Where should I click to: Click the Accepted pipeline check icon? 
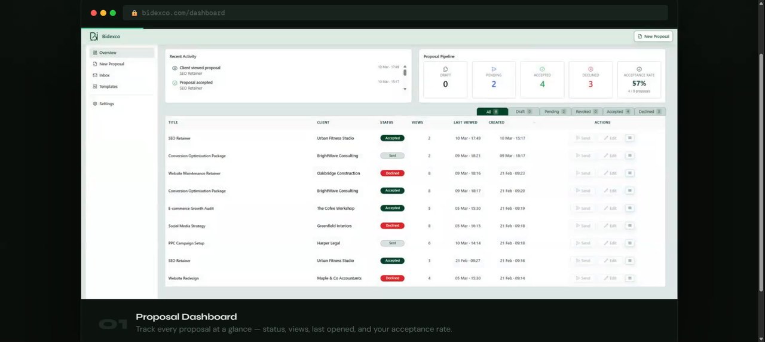[542, 69]
